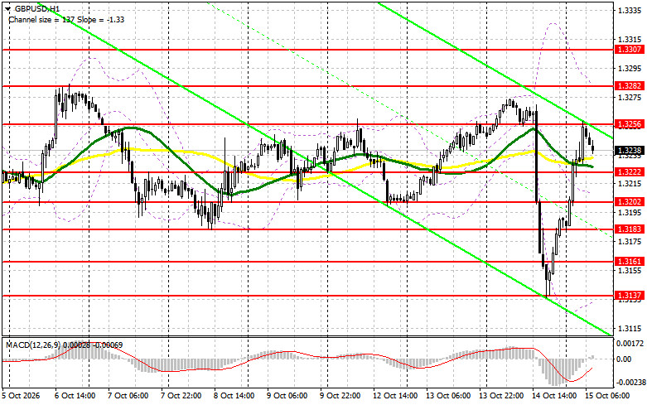Click the 9 Oct 06:00 time label
The height and width of the screenshot is (405, 647).
coord(287,396)
